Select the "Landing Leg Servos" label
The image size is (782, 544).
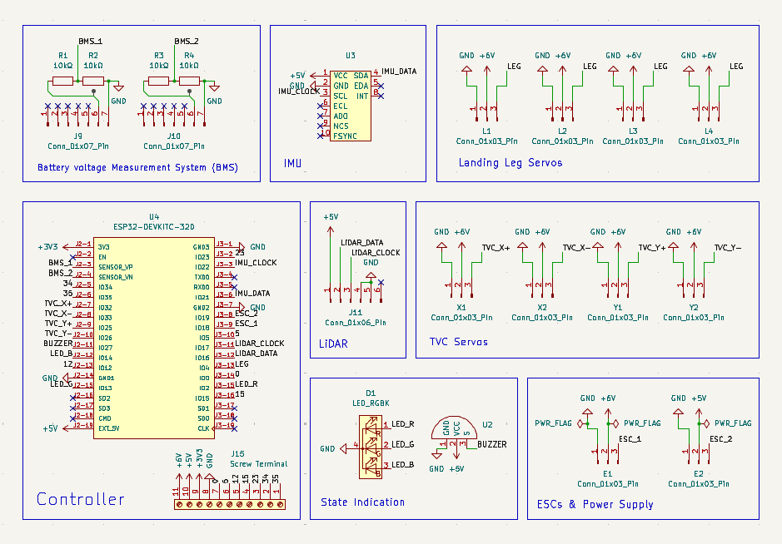pyautogui.click(x=510, y=163)
